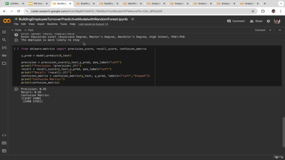Open the Runtime menu
The width and height of the screenshot is (285, 160).
point(52,24)
